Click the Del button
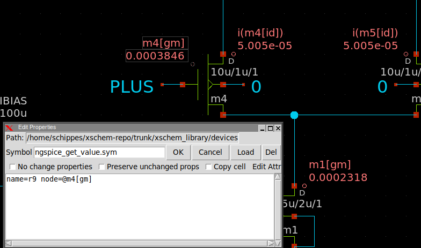This screenshot has width=421, height=248. click(271, 153)
